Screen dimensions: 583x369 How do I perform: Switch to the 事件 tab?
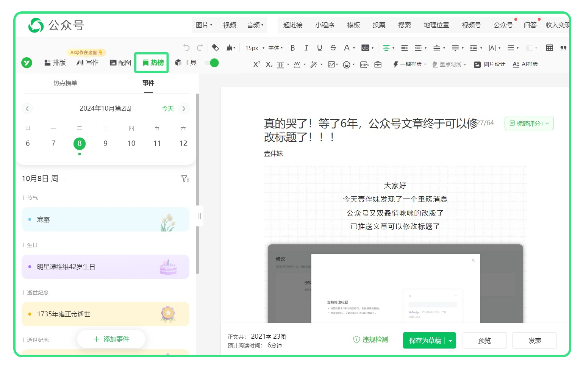click(148, 83)
